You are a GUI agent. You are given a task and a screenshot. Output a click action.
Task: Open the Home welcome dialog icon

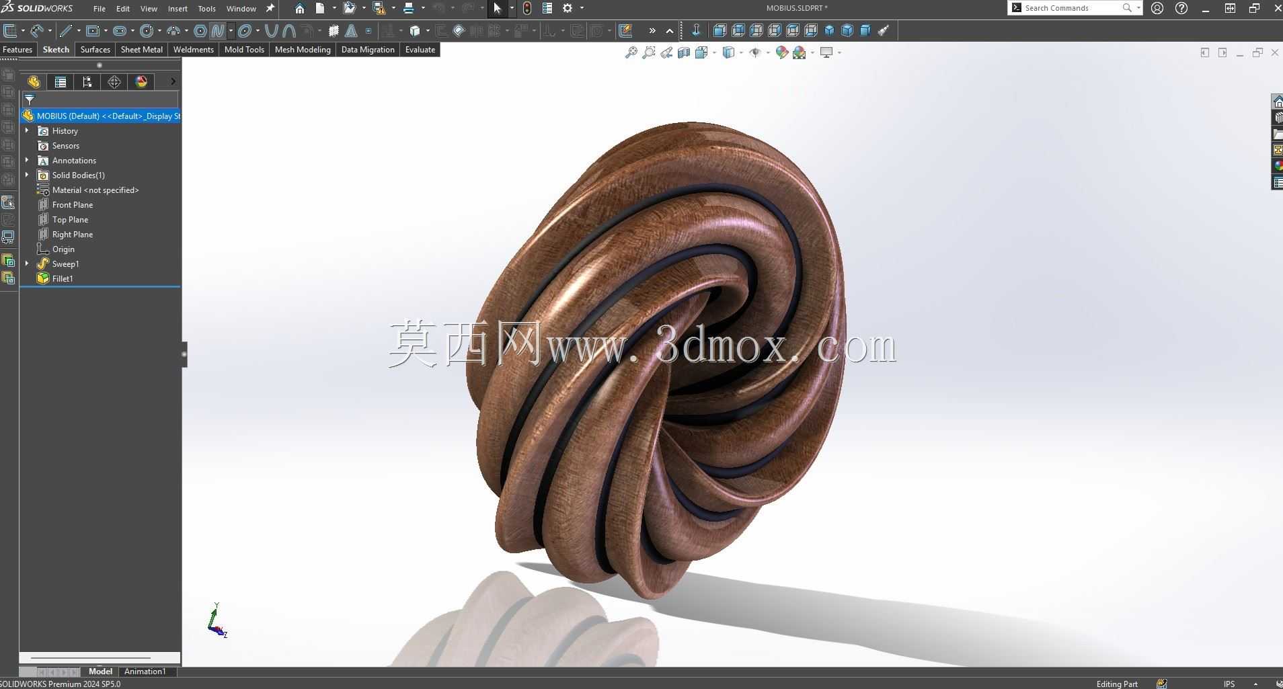point(300,8)
